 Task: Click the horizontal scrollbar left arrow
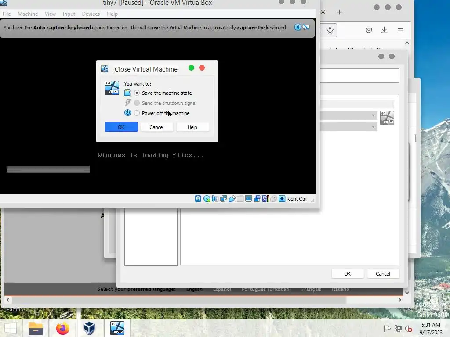click(x=8, y=300)
